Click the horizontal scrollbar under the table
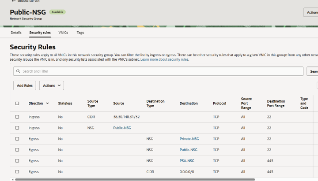The height and width of the screenshot is (181, 318). click(x=135, y=179)
